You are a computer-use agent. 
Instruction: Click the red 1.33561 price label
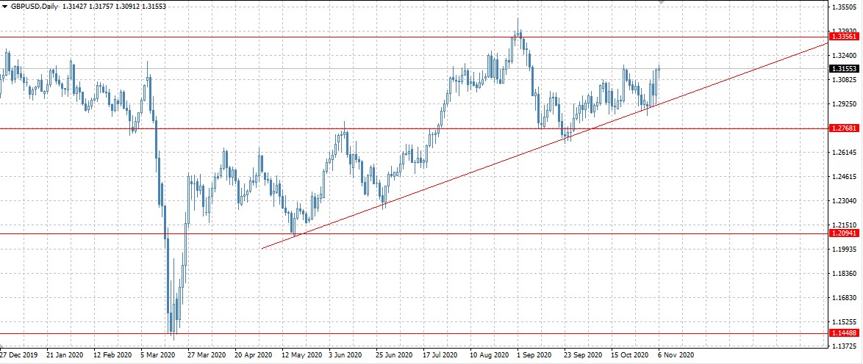845,37
